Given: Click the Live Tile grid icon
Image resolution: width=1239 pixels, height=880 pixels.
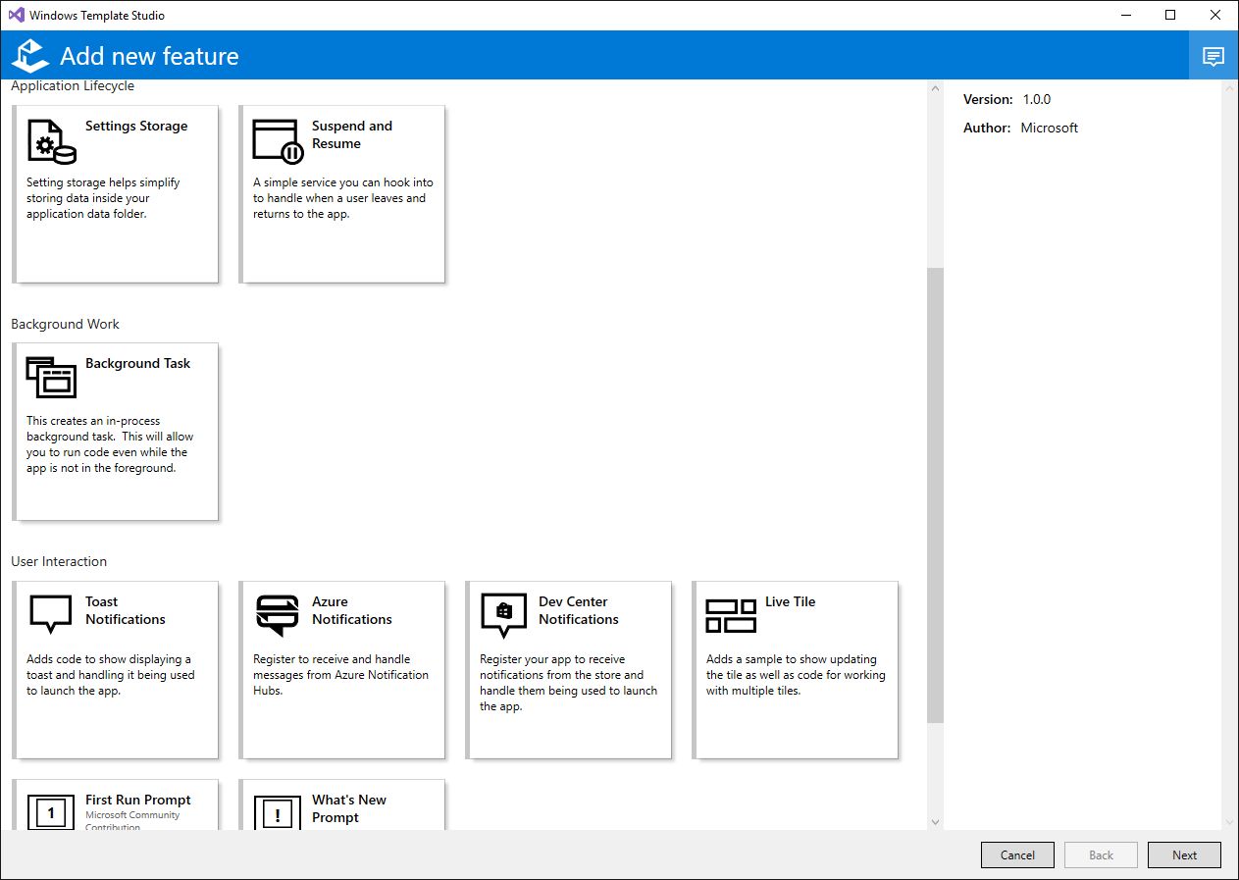Looking at the screenshot, I should [x=731, y=616].
